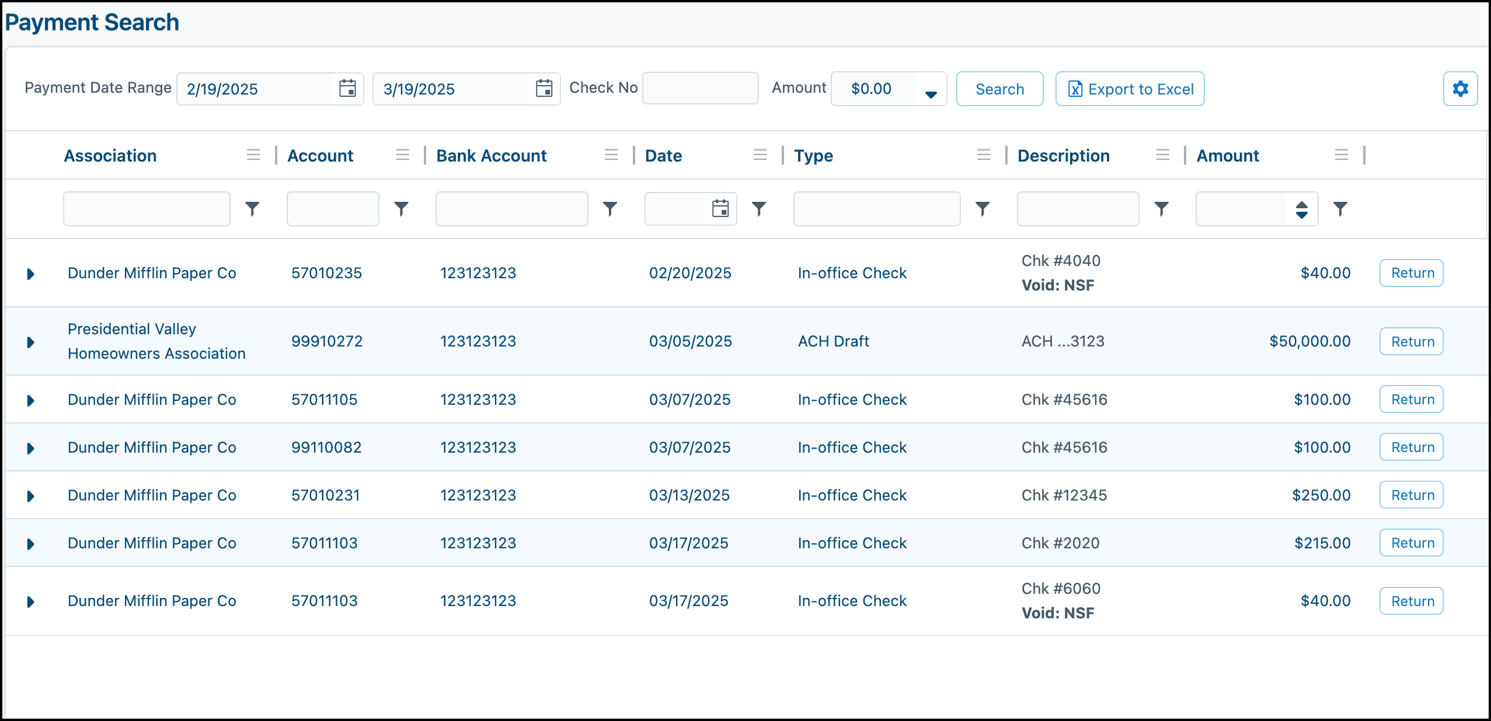Screen dimensions: 1491x721
Task: Open the Amount column menu icon
Action: [x=1341, y=155]
